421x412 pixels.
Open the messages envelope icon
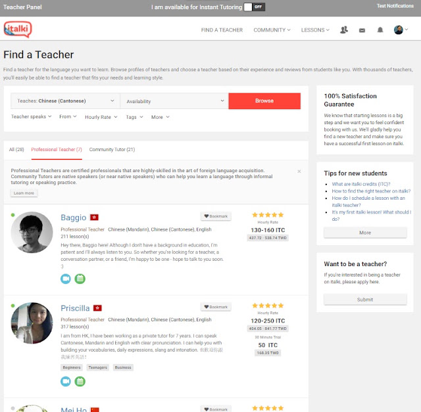pos(362,30)
